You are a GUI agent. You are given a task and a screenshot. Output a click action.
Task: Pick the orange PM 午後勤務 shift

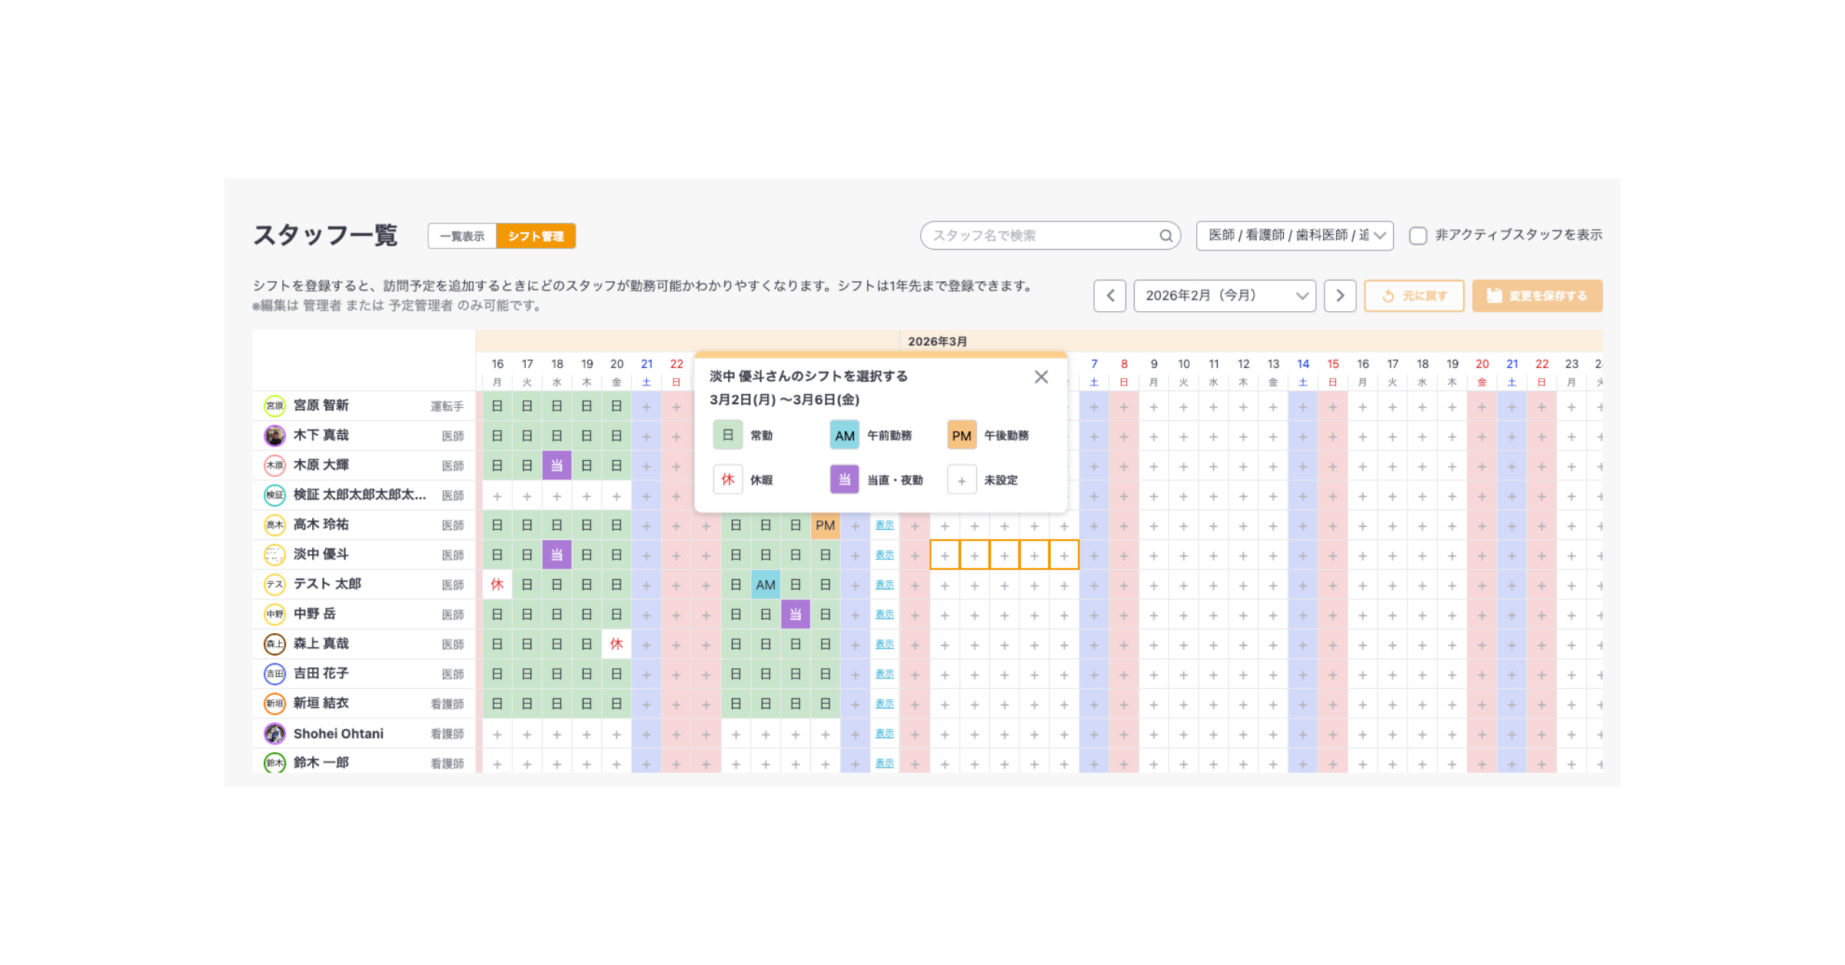point(961,435)
